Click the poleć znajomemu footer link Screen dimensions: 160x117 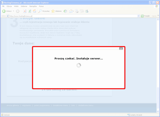pos(42,105)
